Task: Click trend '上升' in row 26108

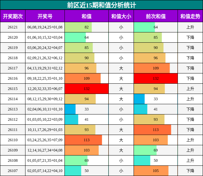Action: (190, 160)
